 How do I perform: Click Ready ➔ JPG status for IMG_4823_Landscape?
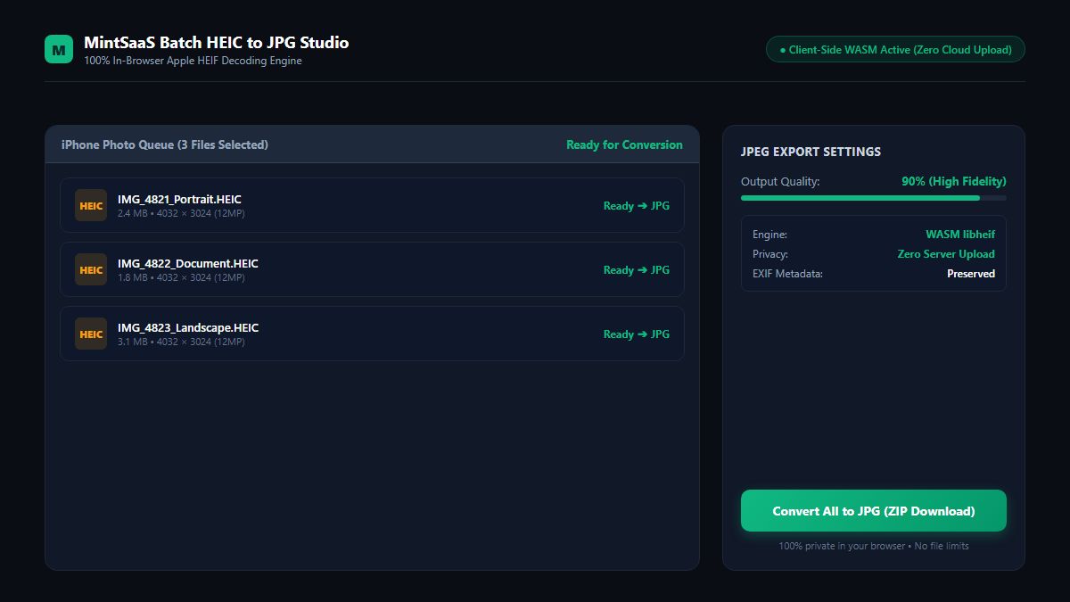pos(637,334)
